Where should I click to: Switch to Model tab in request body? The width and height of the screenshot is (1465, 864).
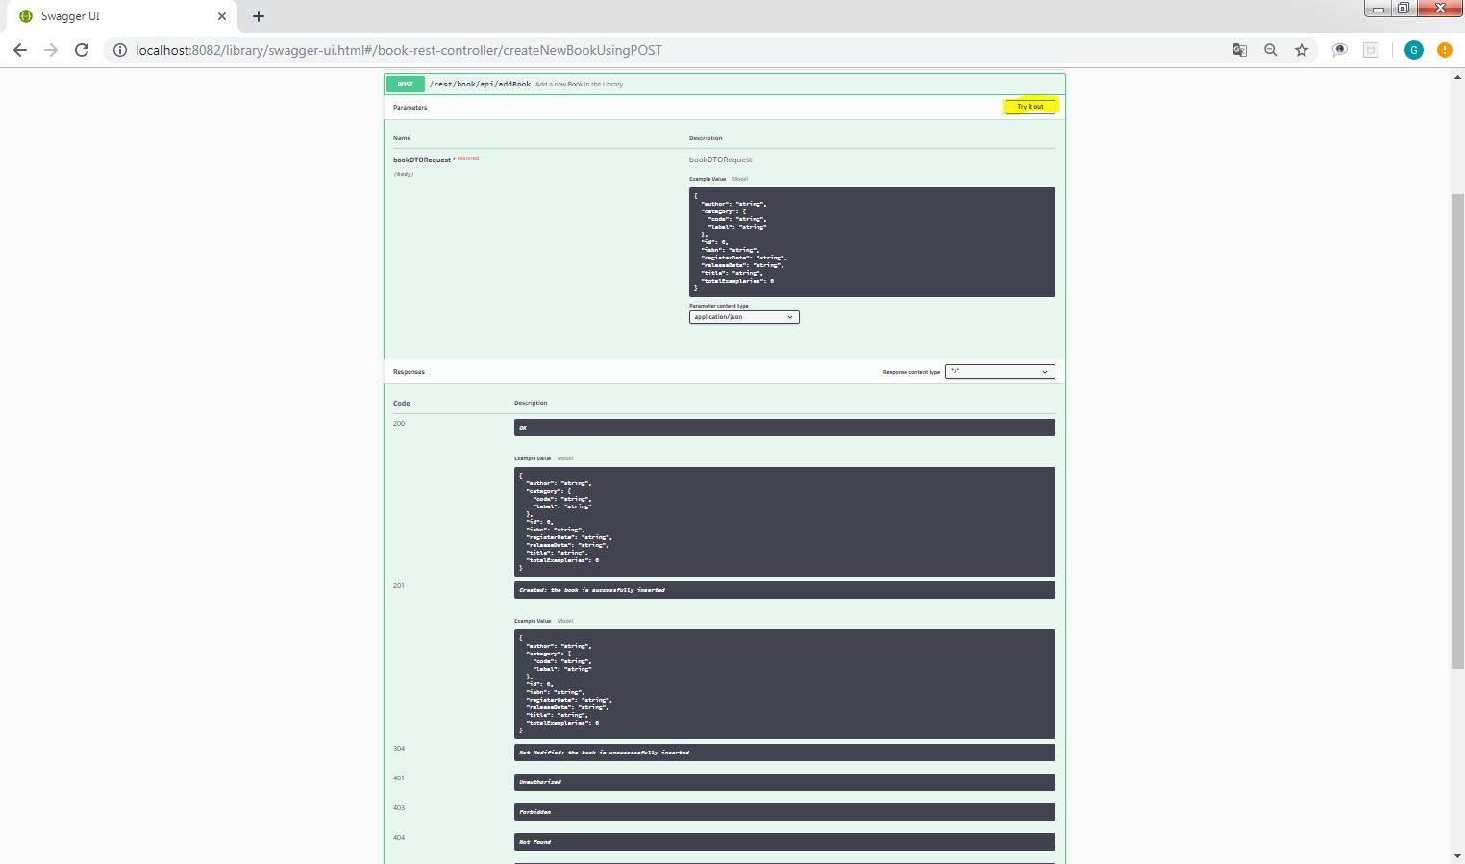pyautogui.click(x=740, y=179)
